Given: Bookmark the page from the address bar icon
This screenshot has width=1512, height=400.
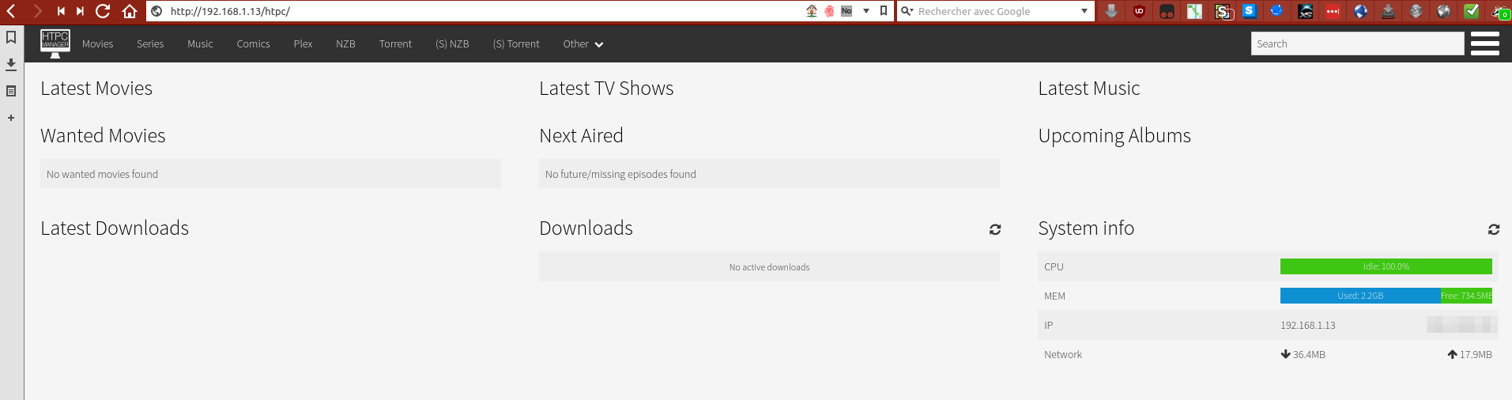Looking at the screenshot, I should (x=884, y=11).
